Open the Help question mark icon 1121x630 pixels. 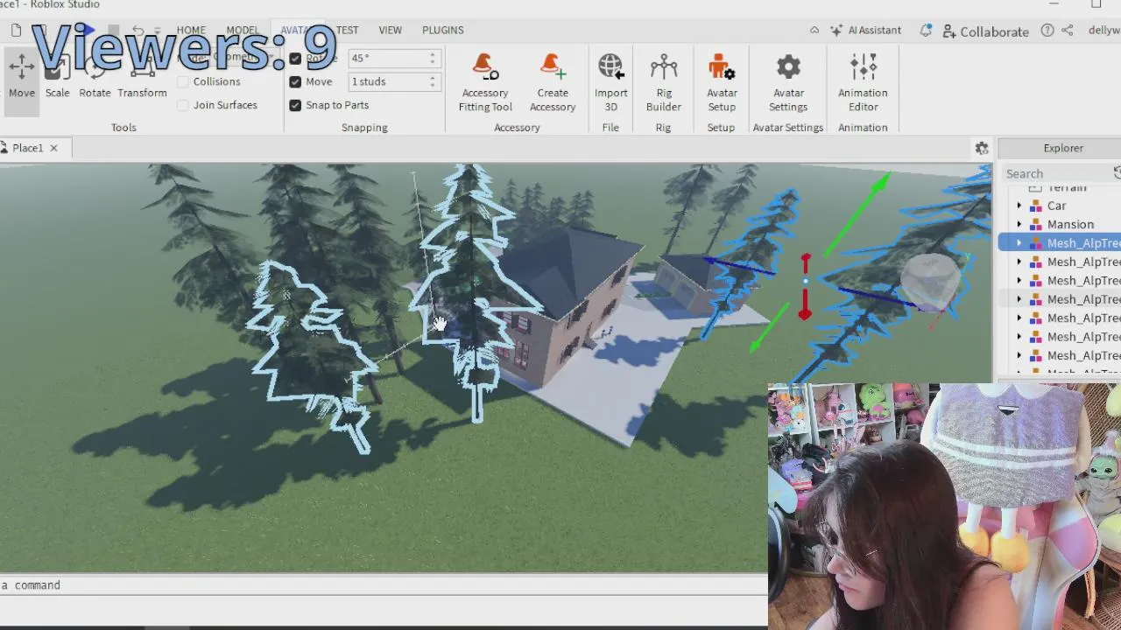1047,30
